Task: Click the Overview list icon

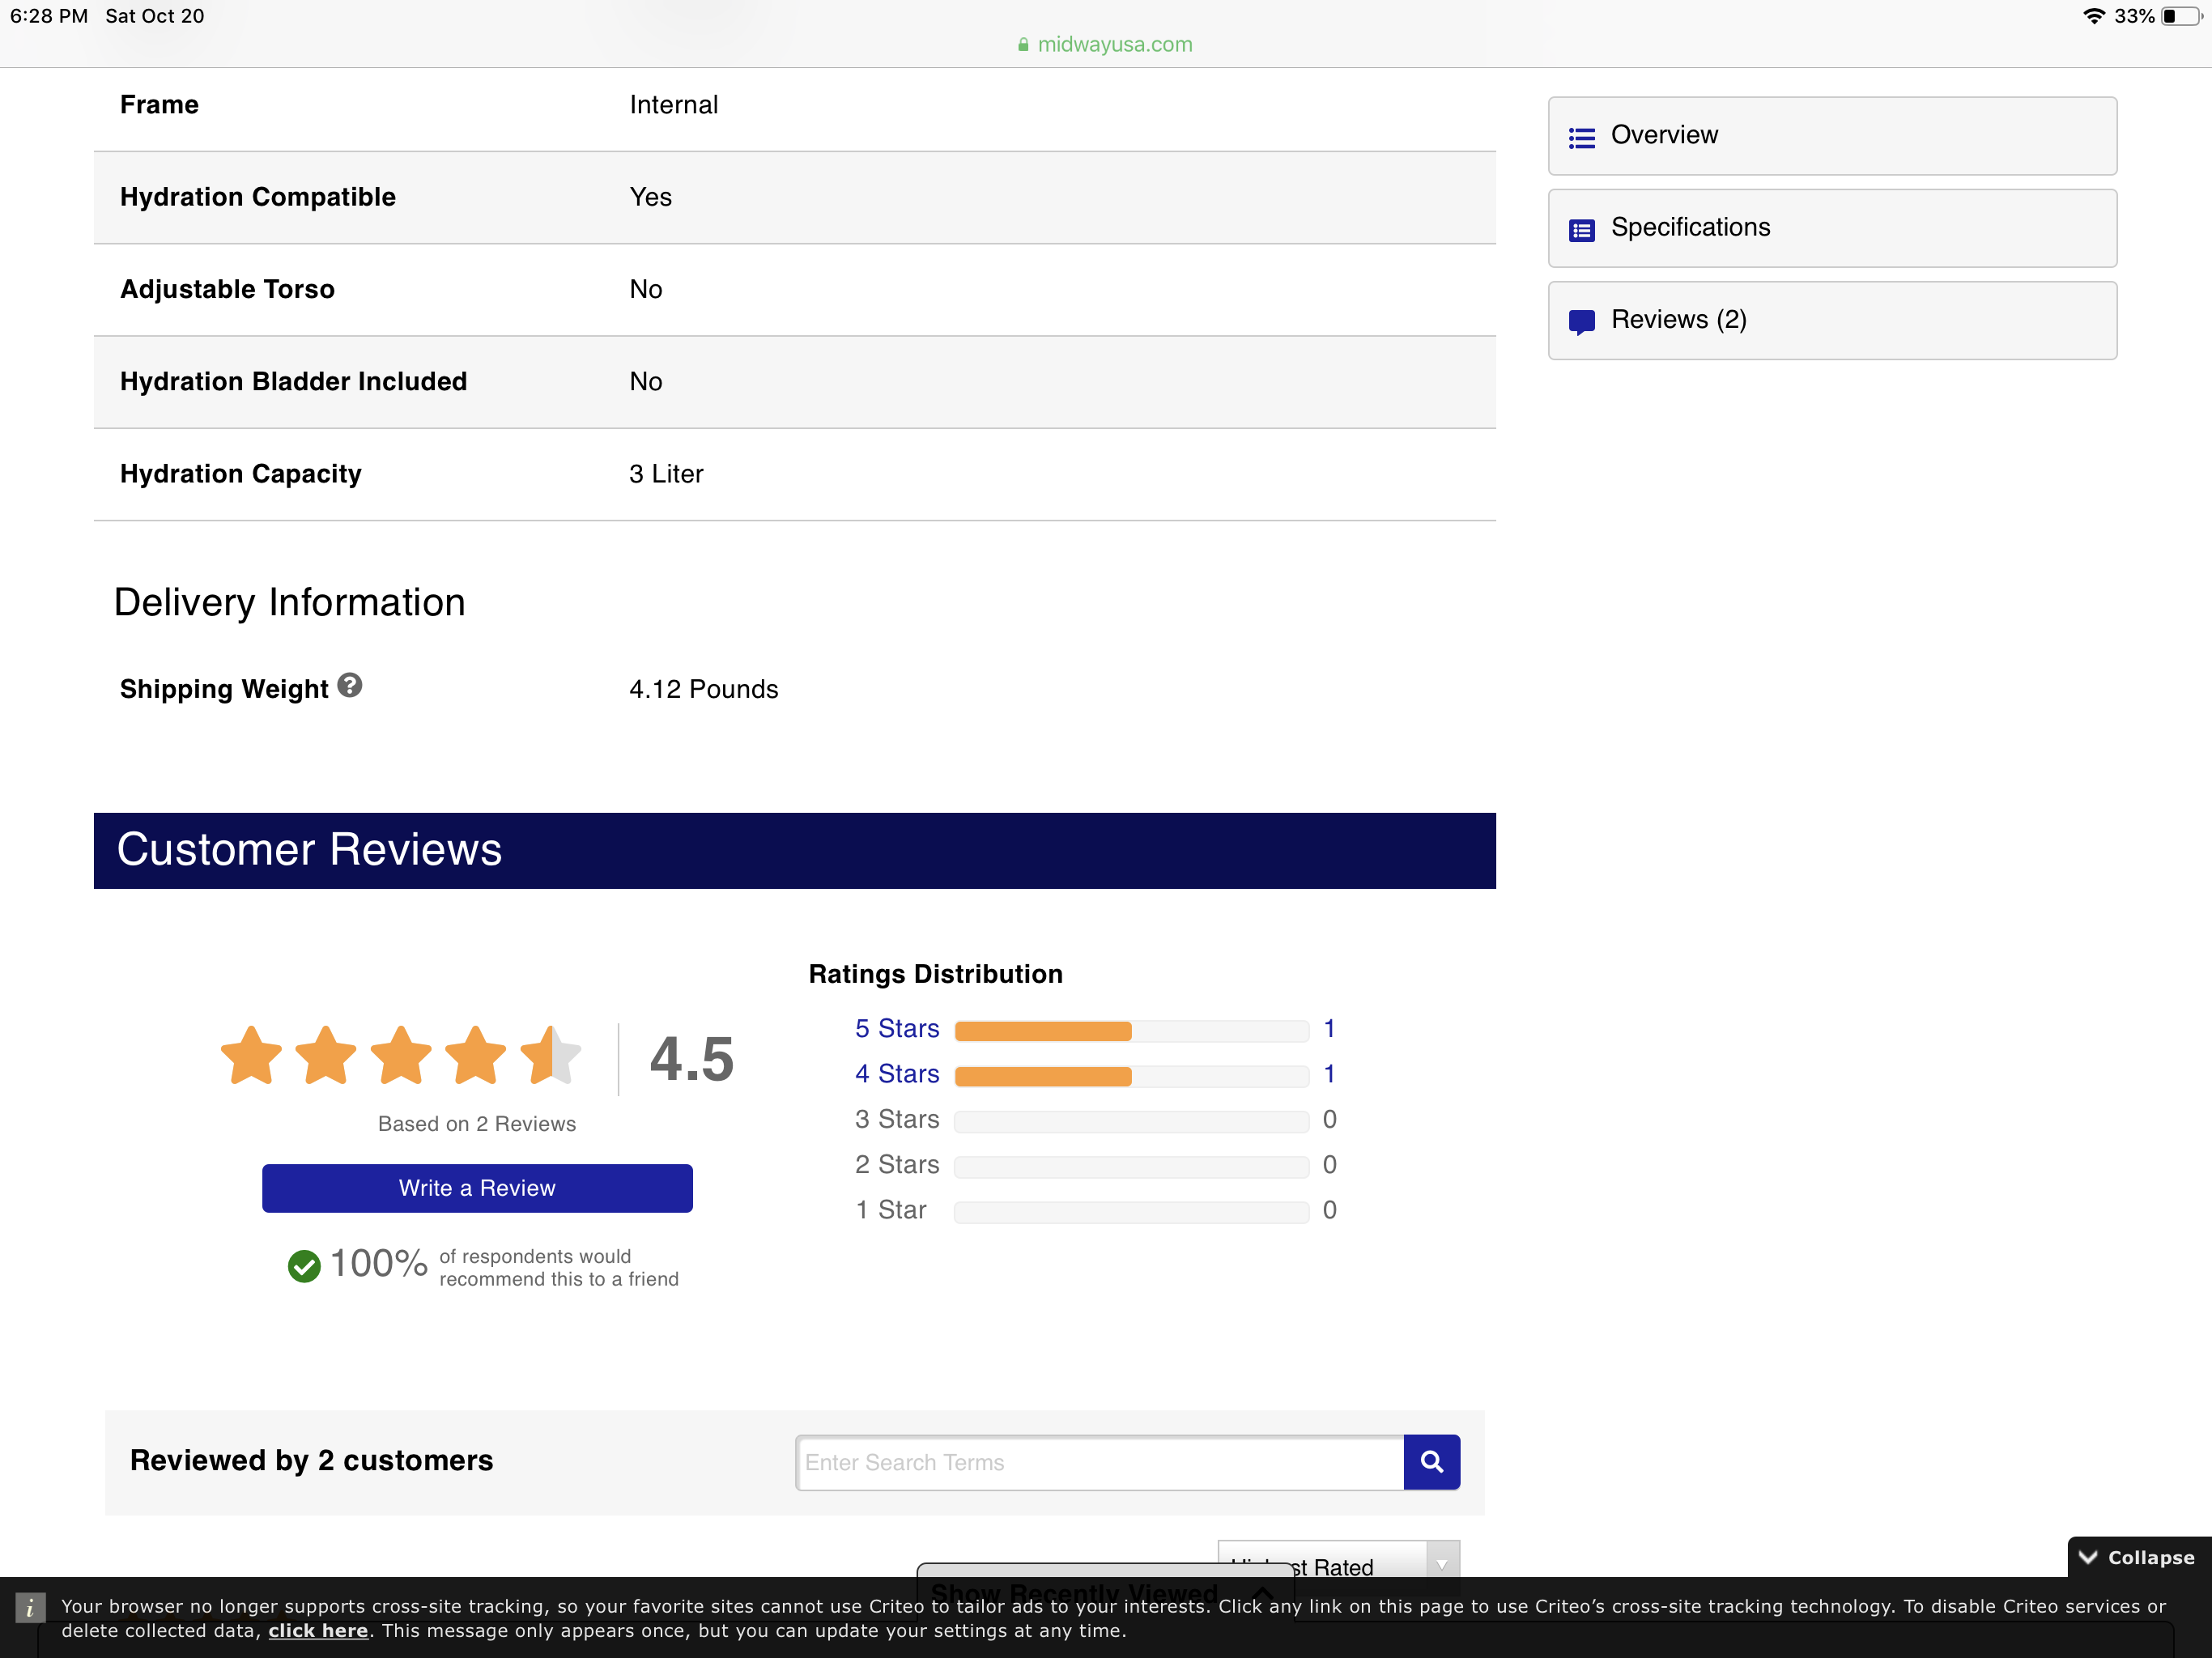Action: 1582,137
